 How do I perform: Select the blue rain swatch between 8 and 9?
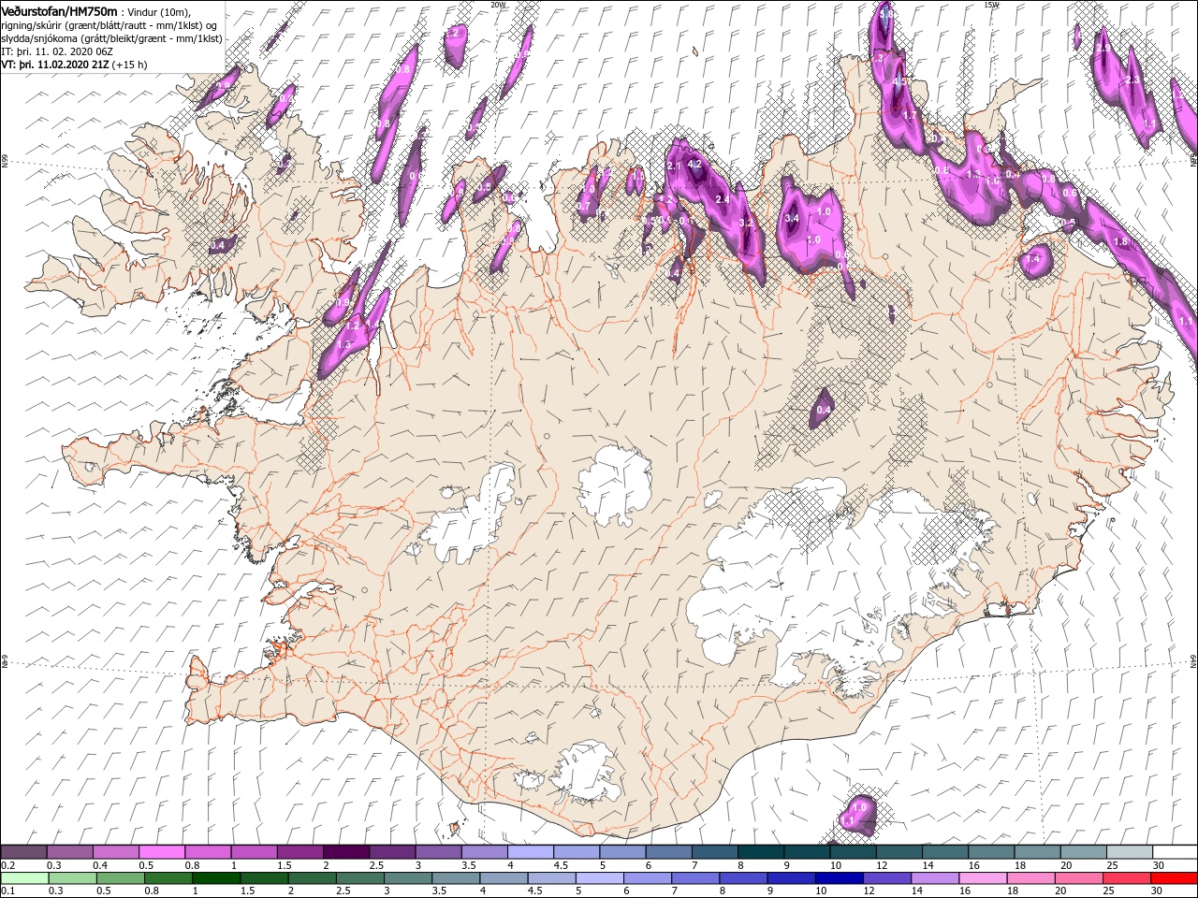(x=741, y=878)
